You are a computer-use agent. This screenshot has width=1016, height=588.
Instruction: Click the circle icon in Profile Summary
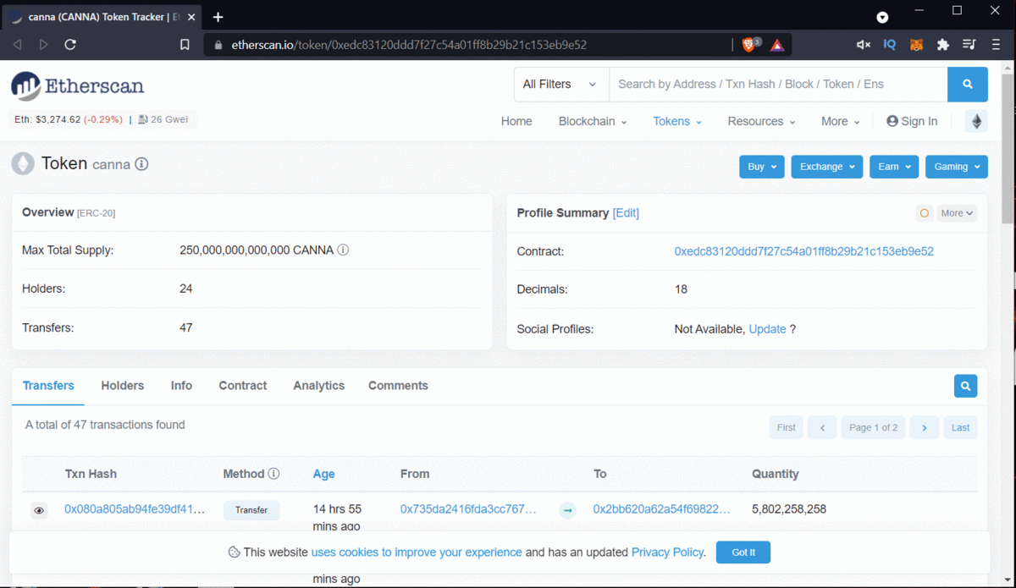pos(925,213)
